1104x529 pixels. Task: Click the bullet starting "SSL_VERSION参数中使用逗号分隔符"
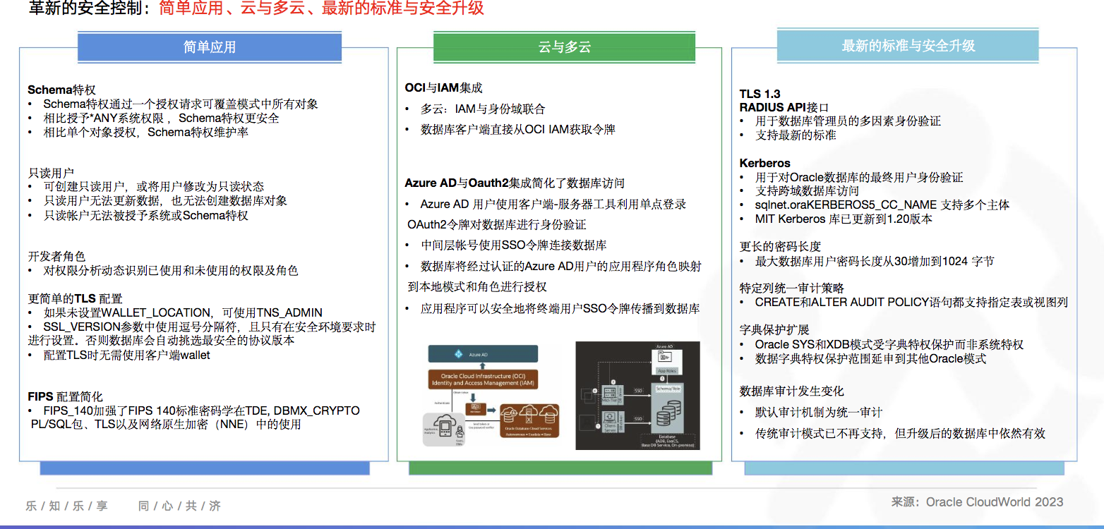[x=201, y=333]
